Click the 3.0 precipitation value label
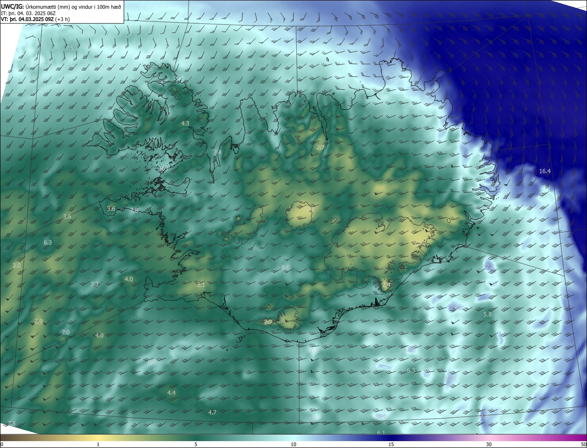This screenshot has height=448, width=587. click(x=17, y=266)
